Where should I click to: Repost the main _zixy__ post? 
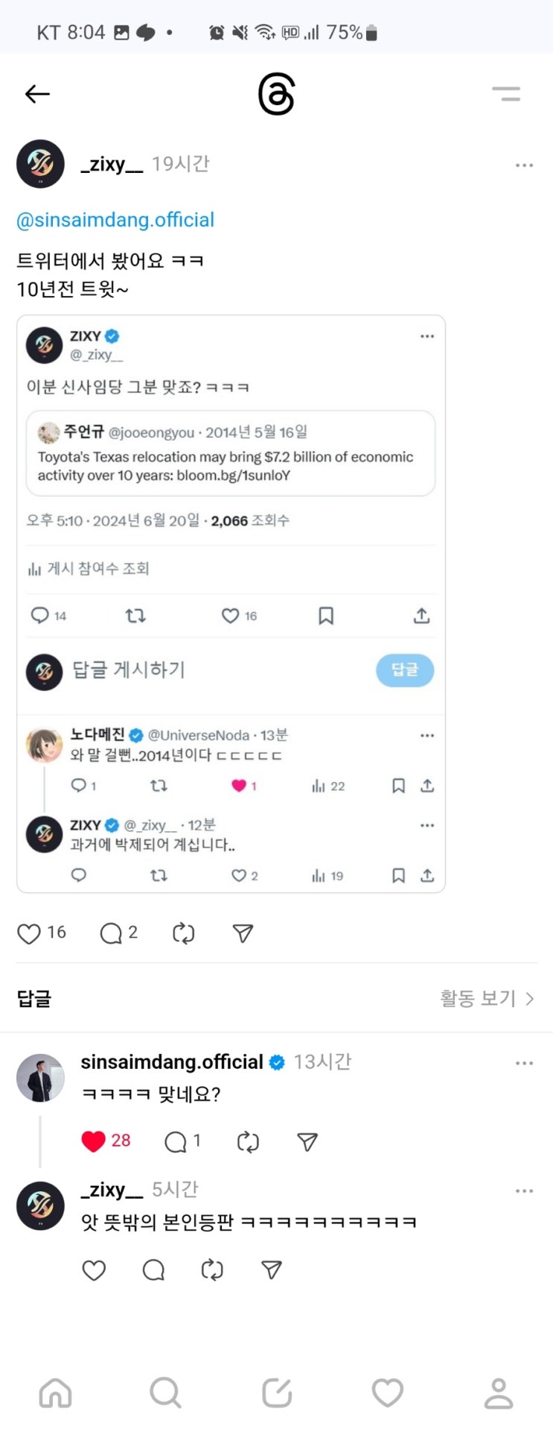[183, 933]
